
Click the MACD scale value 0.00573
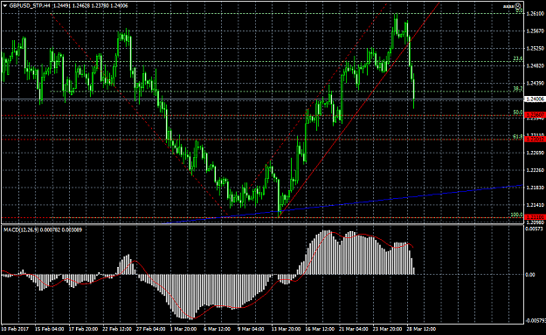[x=534, y=229]
